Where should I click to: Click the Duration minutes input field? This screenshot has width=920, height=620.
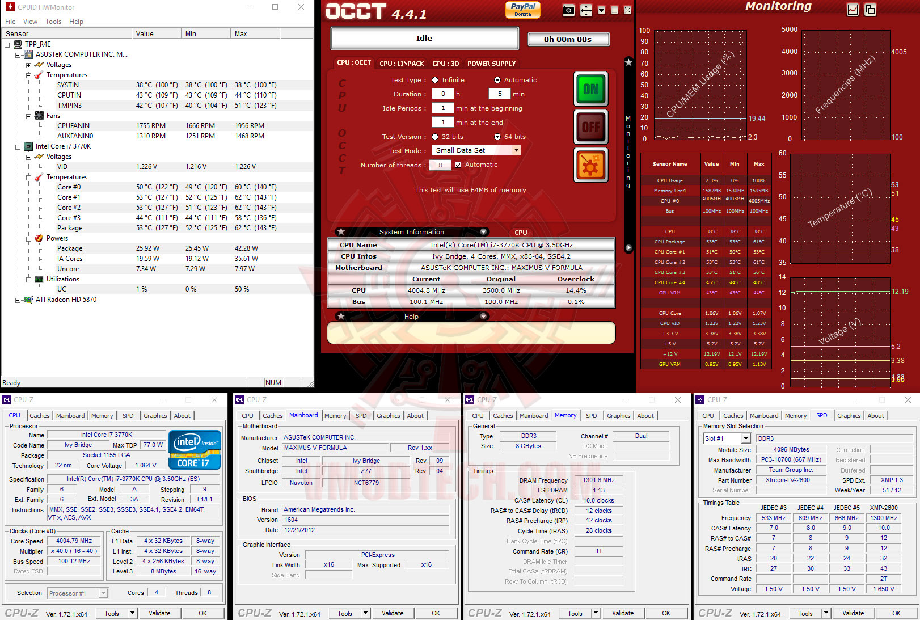[x=500, y=94]
